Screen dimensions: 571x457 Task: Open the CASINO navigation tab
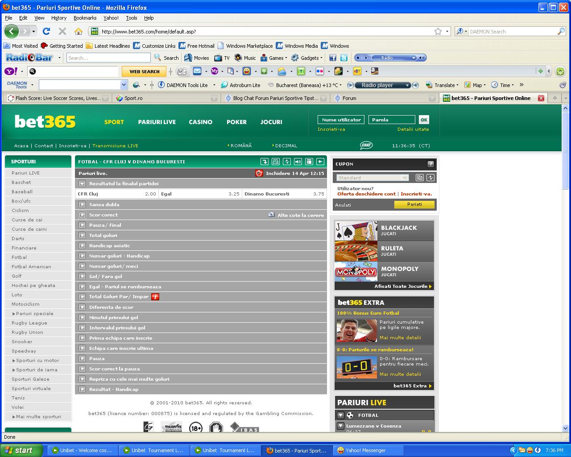pyautogui.click(x=200, y=122)
